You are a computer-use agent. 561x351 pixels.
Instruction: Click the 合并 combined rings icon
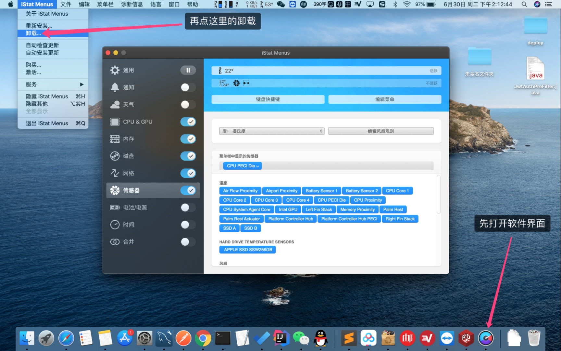coord(115,242)
